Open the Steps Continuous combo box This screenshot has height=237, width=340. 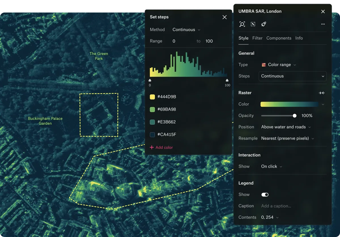click(x=293, y=76)
